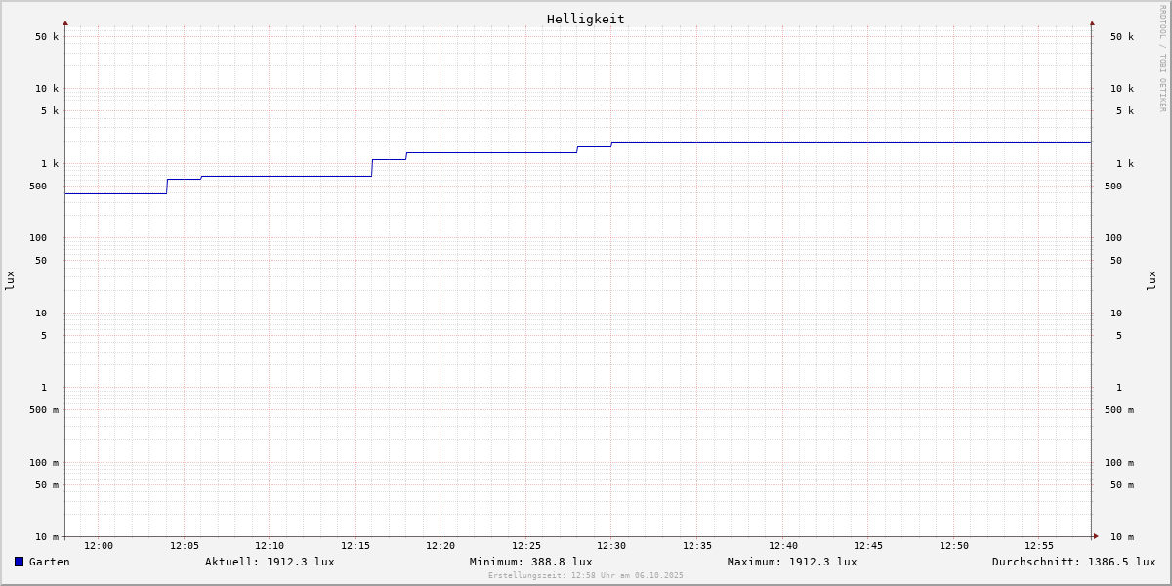This screenshot has height=586, width=1172.
Task: Select the Garten legend label
Action: pos(50,562)
